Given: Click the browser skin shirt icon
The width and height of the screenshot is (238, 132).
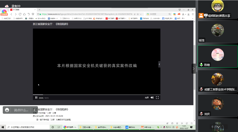Looking at the screenshot, I should click(x=180, y=10).
